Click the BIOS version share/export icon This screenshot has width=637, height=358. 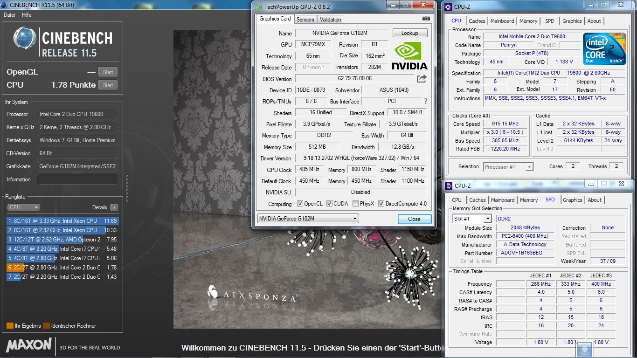(422, 79)
